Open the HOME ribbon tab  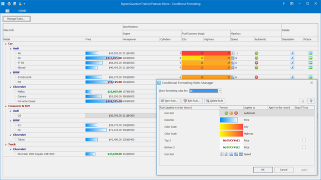[22, 11]
